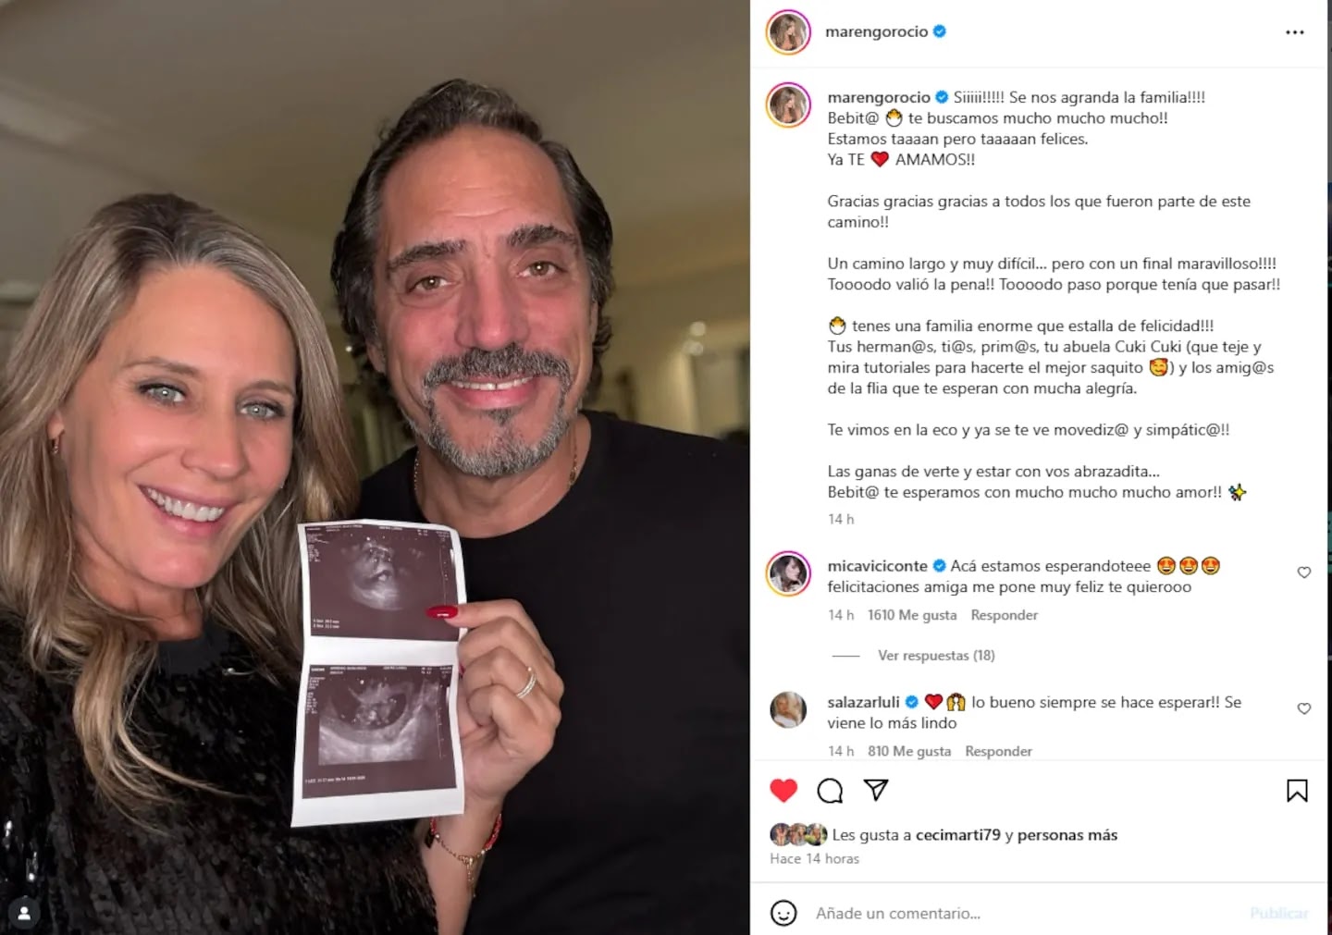The width and height of the screenshot is (1332, 935).
Task: Open emoji picker smiley icon
Action: click(x=783, y=913)
